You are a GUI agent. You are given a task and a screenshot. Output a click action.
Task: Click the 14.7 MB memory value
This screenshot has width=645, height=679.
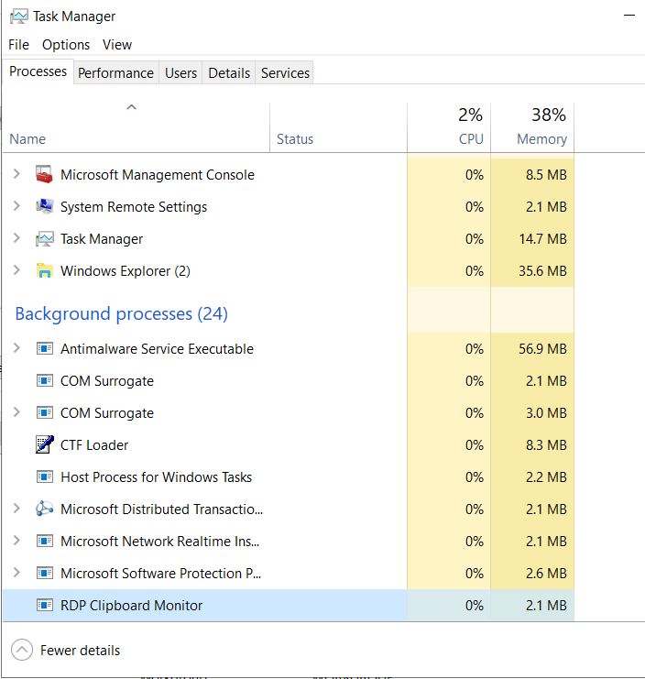point(542,238)
